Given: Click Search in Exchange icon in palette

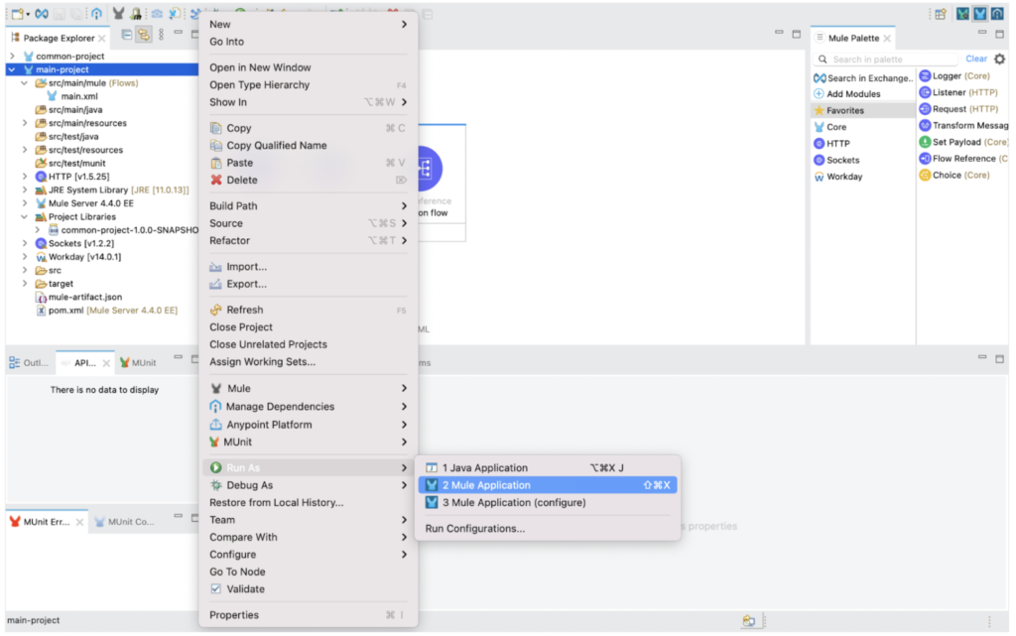Looking at the screenshot, I should [x=820, y=78].
